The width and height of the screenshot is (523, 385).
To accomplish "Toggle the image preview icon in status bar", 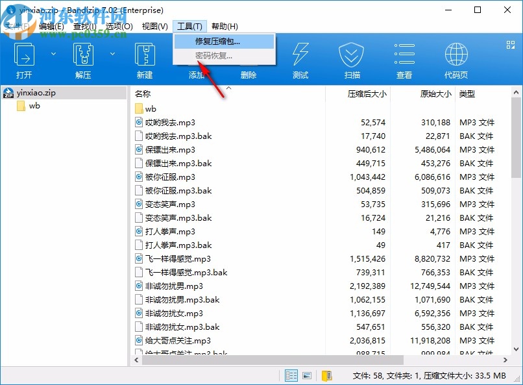I will 306,375.
